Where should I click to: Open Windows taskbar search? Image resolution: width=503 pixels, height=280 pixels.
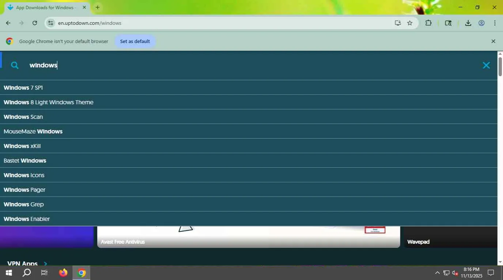coord(27,273)
